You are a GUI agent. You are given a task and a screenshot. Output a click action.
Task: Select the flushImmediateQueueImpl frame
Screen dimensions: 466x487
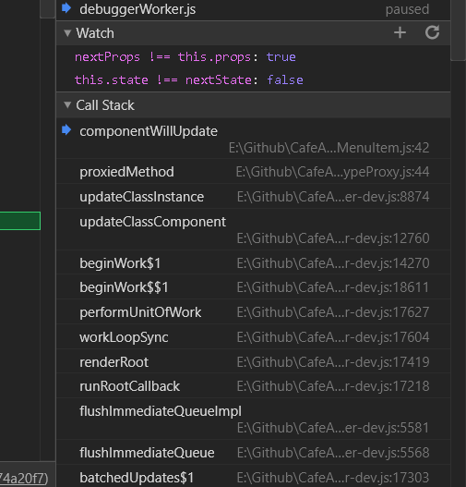254,419
